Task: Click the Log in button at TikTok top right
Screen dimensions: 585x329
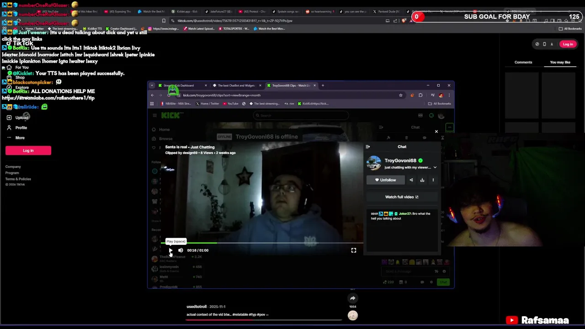Action: (568, 44)
